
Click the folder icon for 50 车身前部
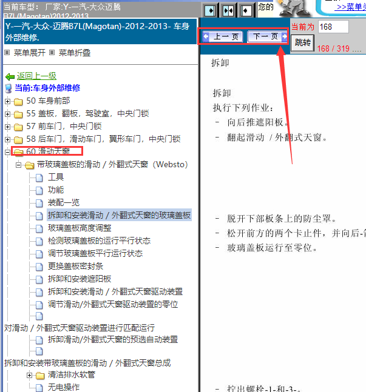click(18, 102)
